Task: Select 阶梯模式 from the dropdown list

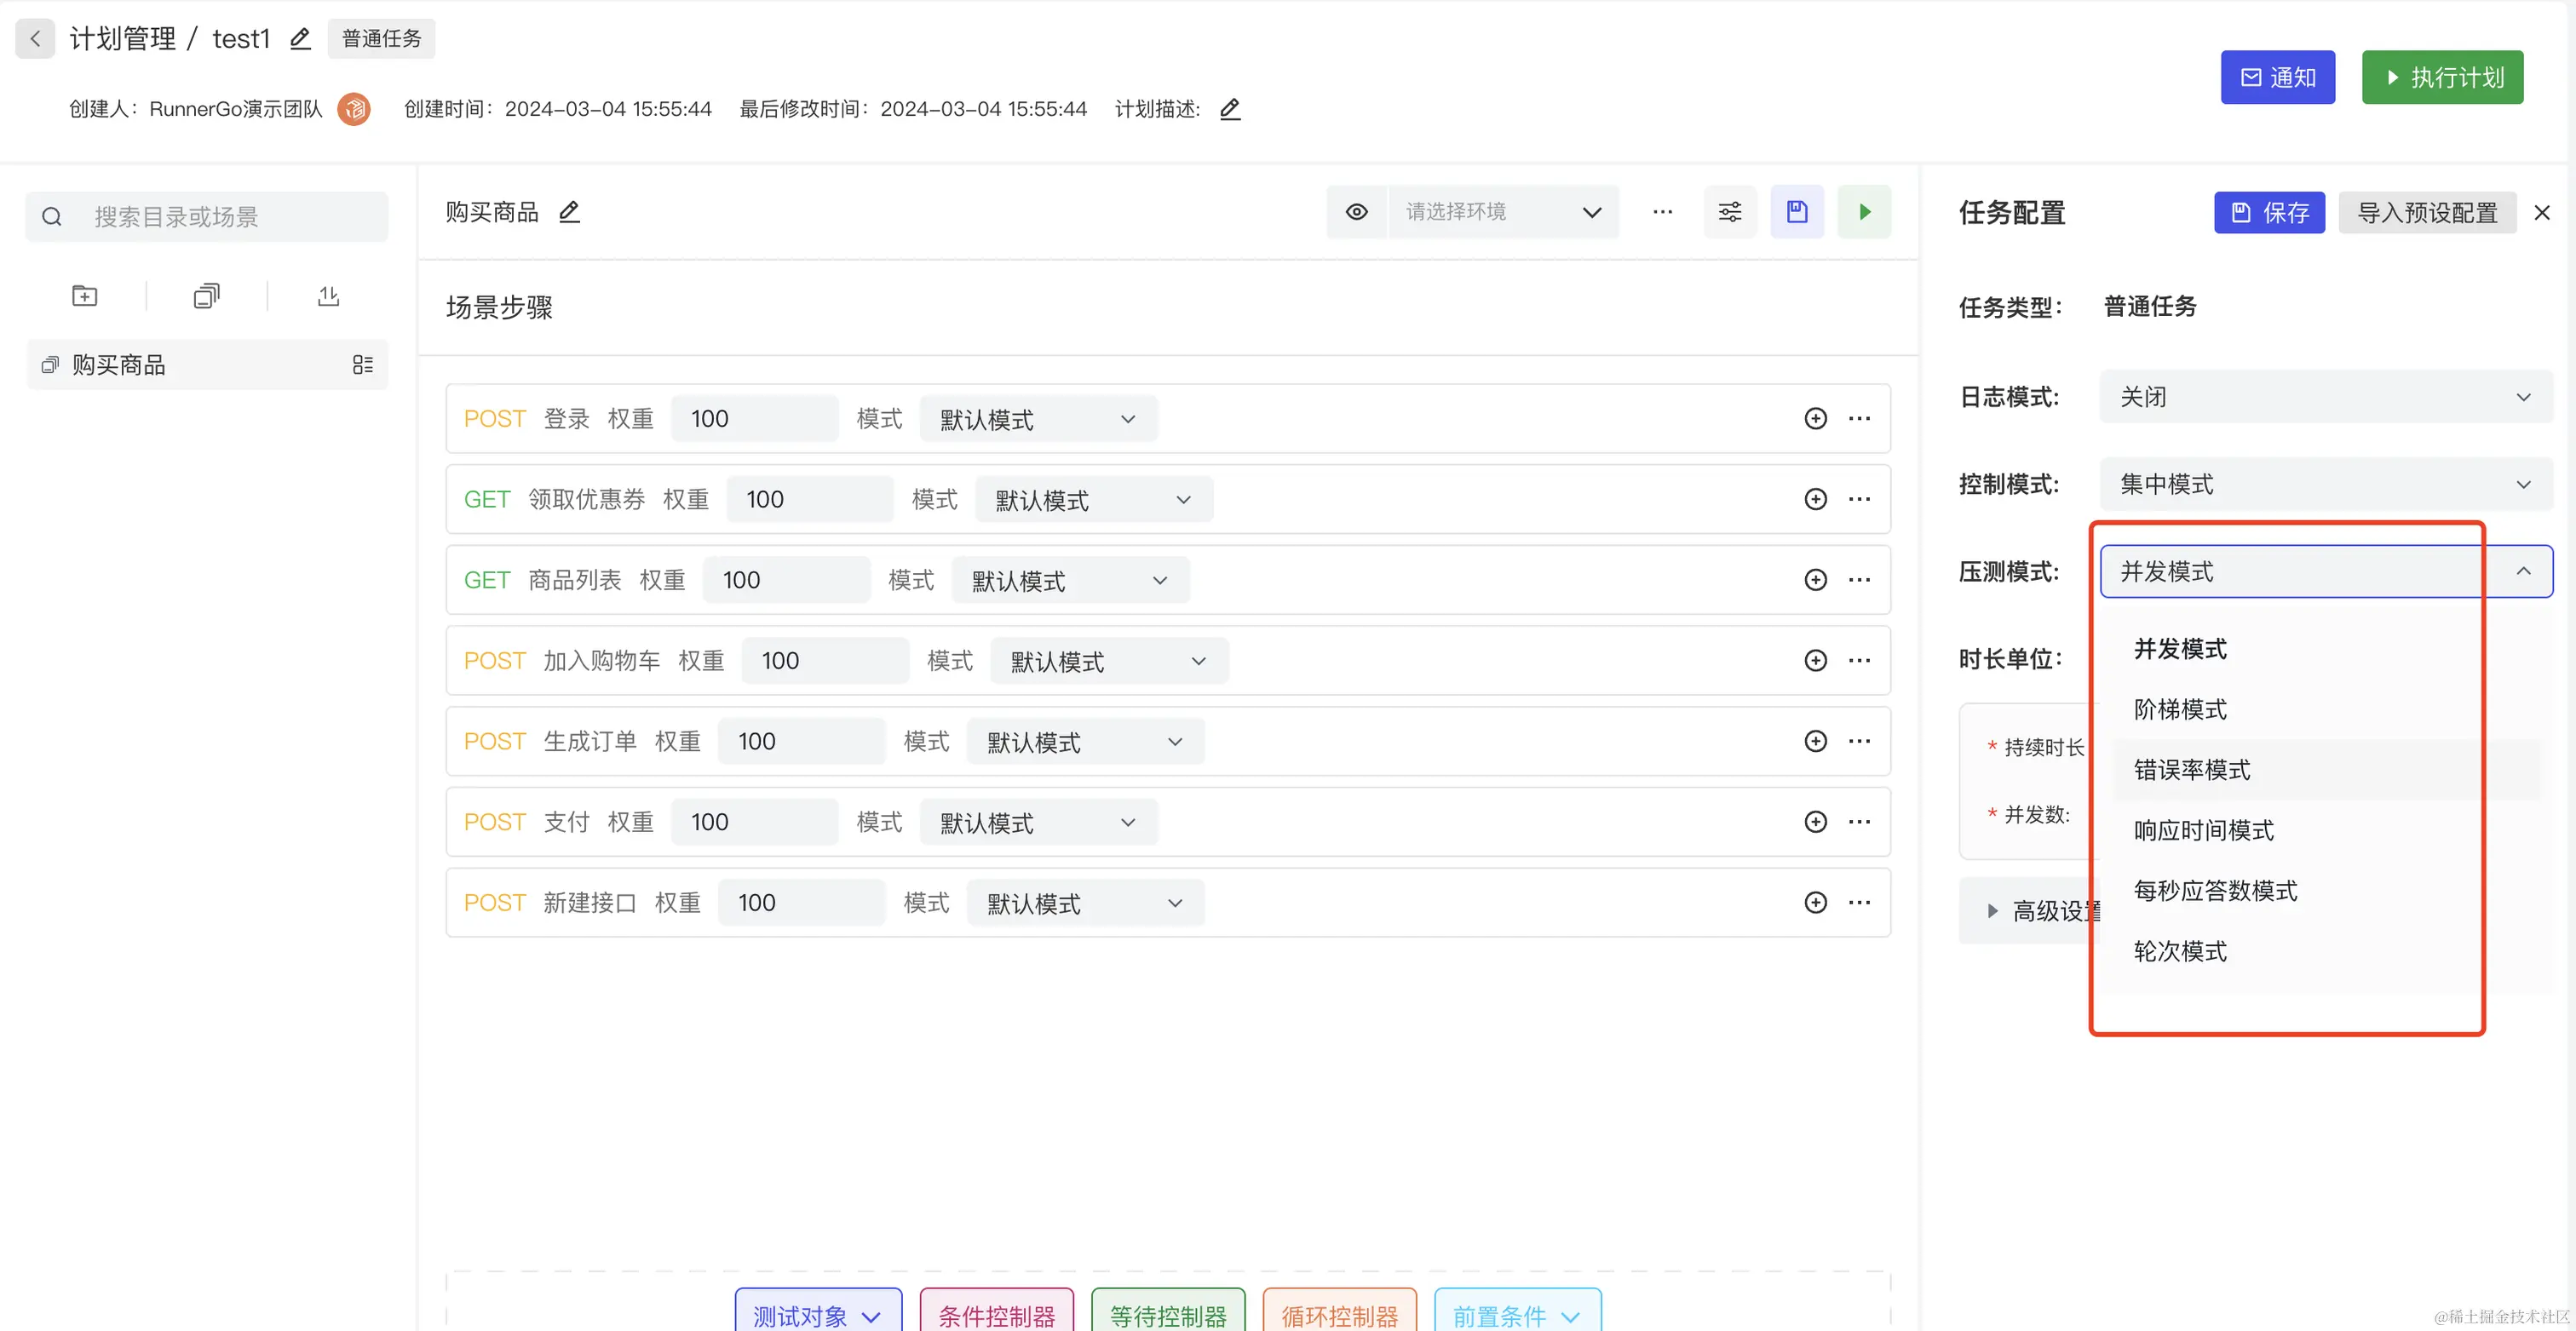Action: click(2180, 710)
